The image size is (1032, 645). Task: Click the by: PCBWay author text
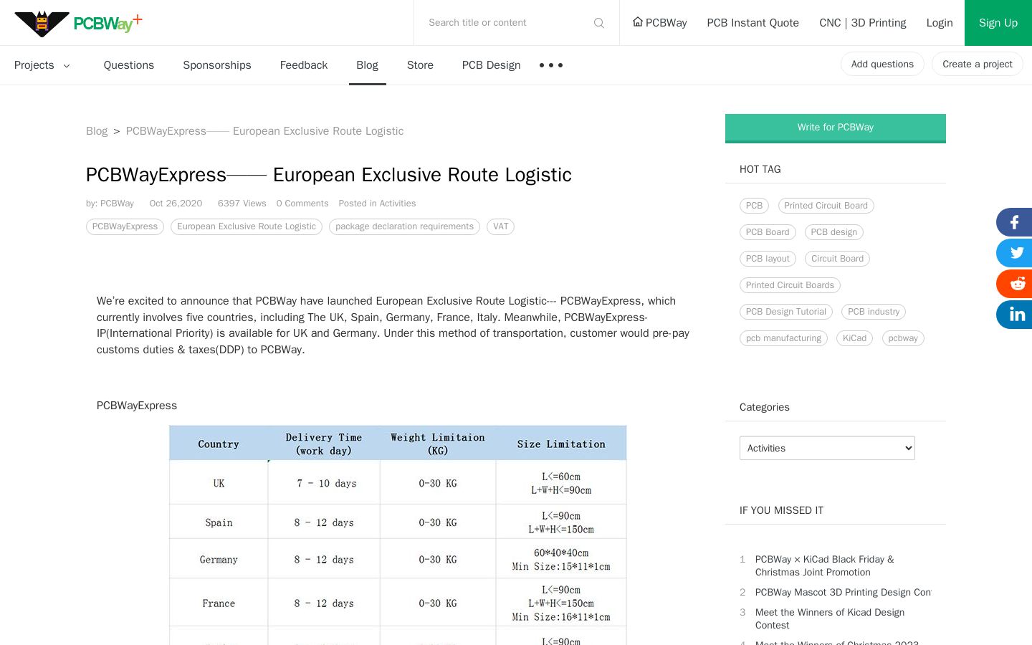pyautogui.click(x=110, y=204)
